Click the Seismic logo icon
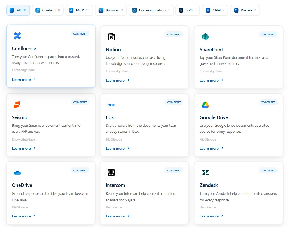Image resolution: width=289 pixels, height=227 pixels. click(x=17, y=105)
